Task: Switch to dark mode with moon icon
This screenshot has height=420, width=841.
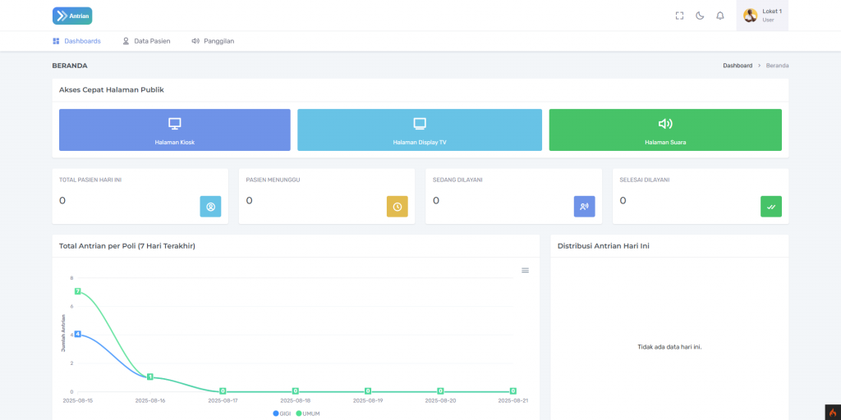Action: (700, 16)
